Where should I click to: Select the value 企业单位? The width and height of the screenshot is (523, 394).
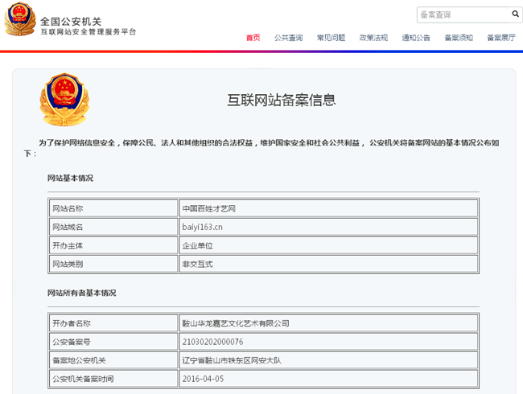tap(197, 246)
